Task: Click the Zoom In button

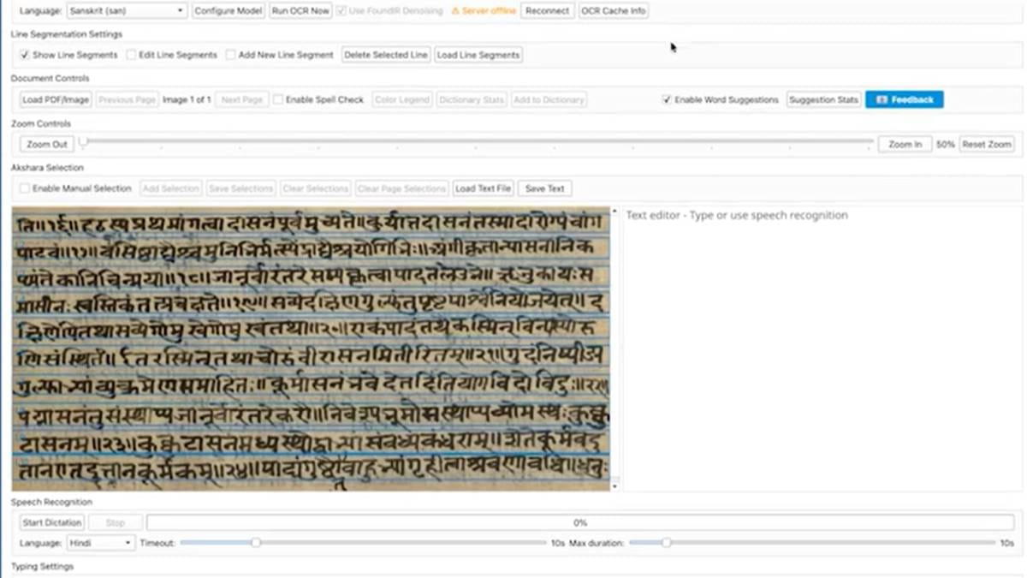Action: (905, 144)
